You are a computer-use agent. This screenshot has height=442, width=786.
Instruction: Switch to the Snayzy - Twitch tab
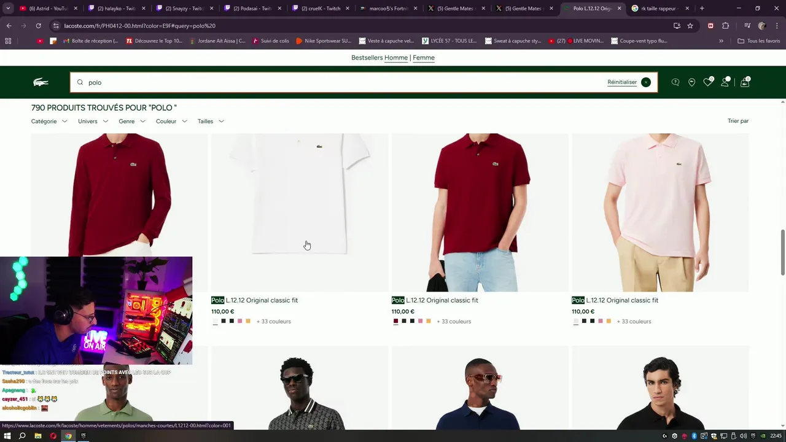(x=185, y=9)
